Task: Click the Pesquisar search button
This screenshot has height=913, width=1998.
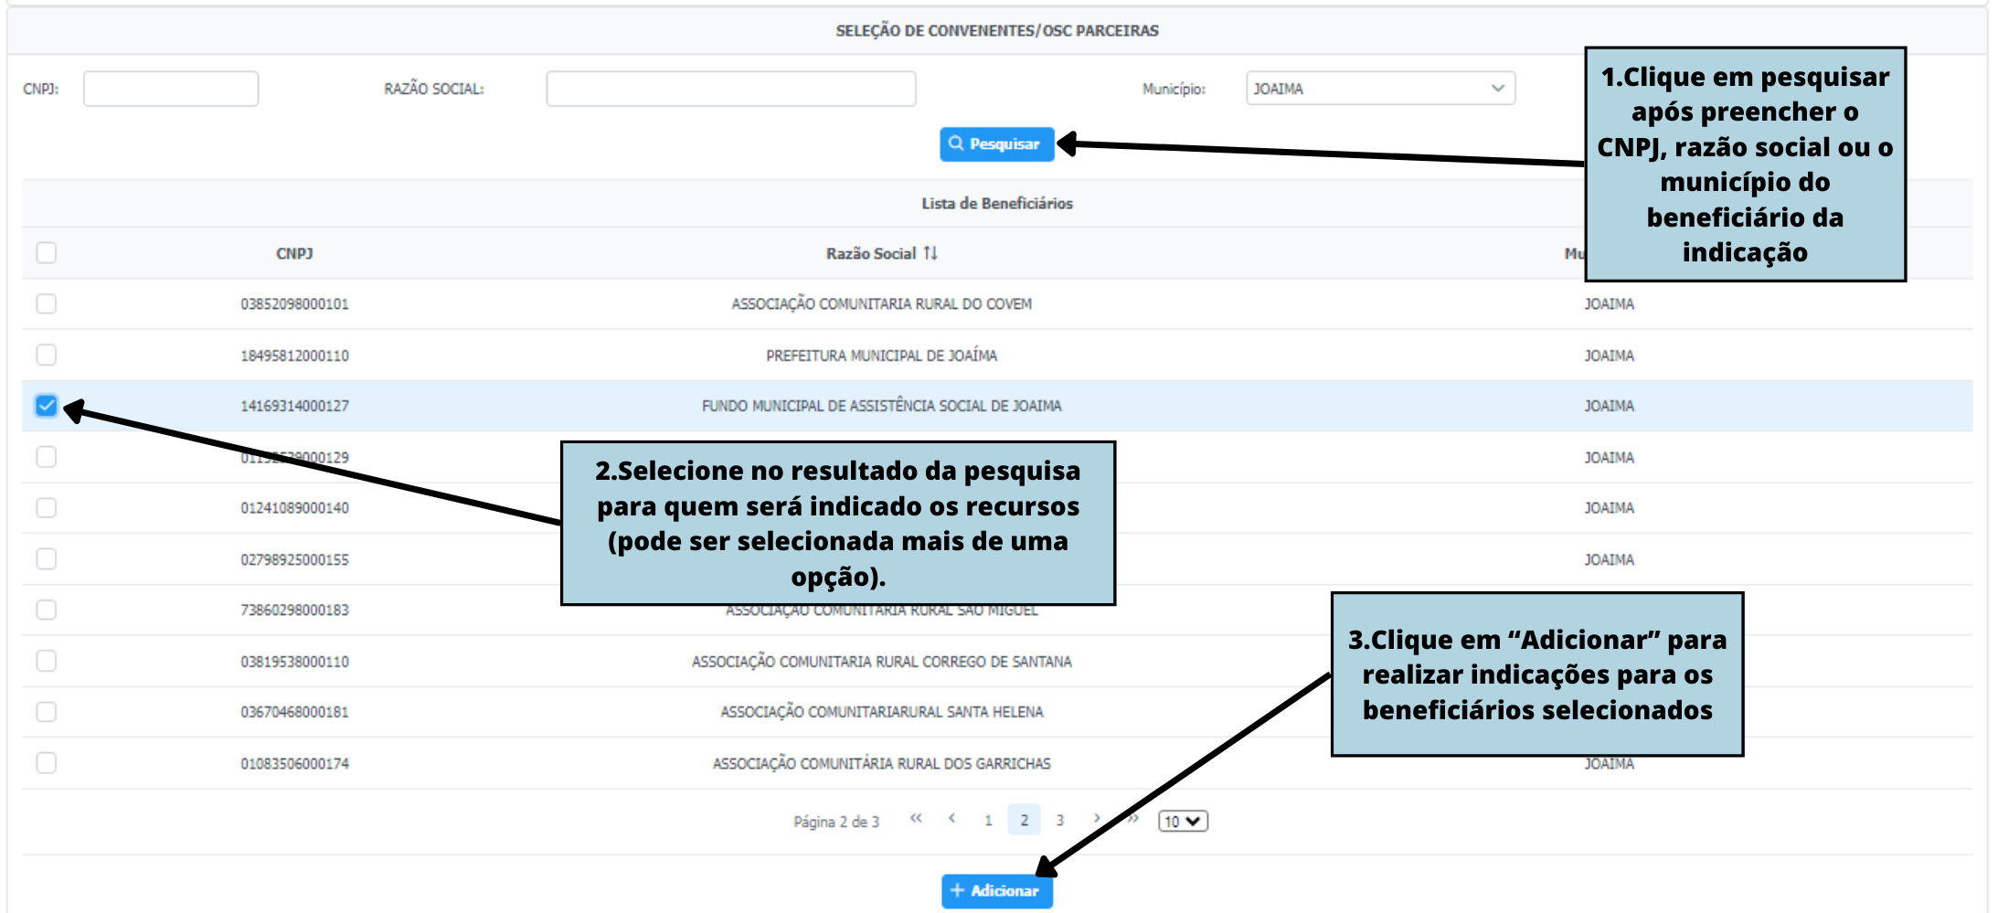Action: (x=996, y=144)
